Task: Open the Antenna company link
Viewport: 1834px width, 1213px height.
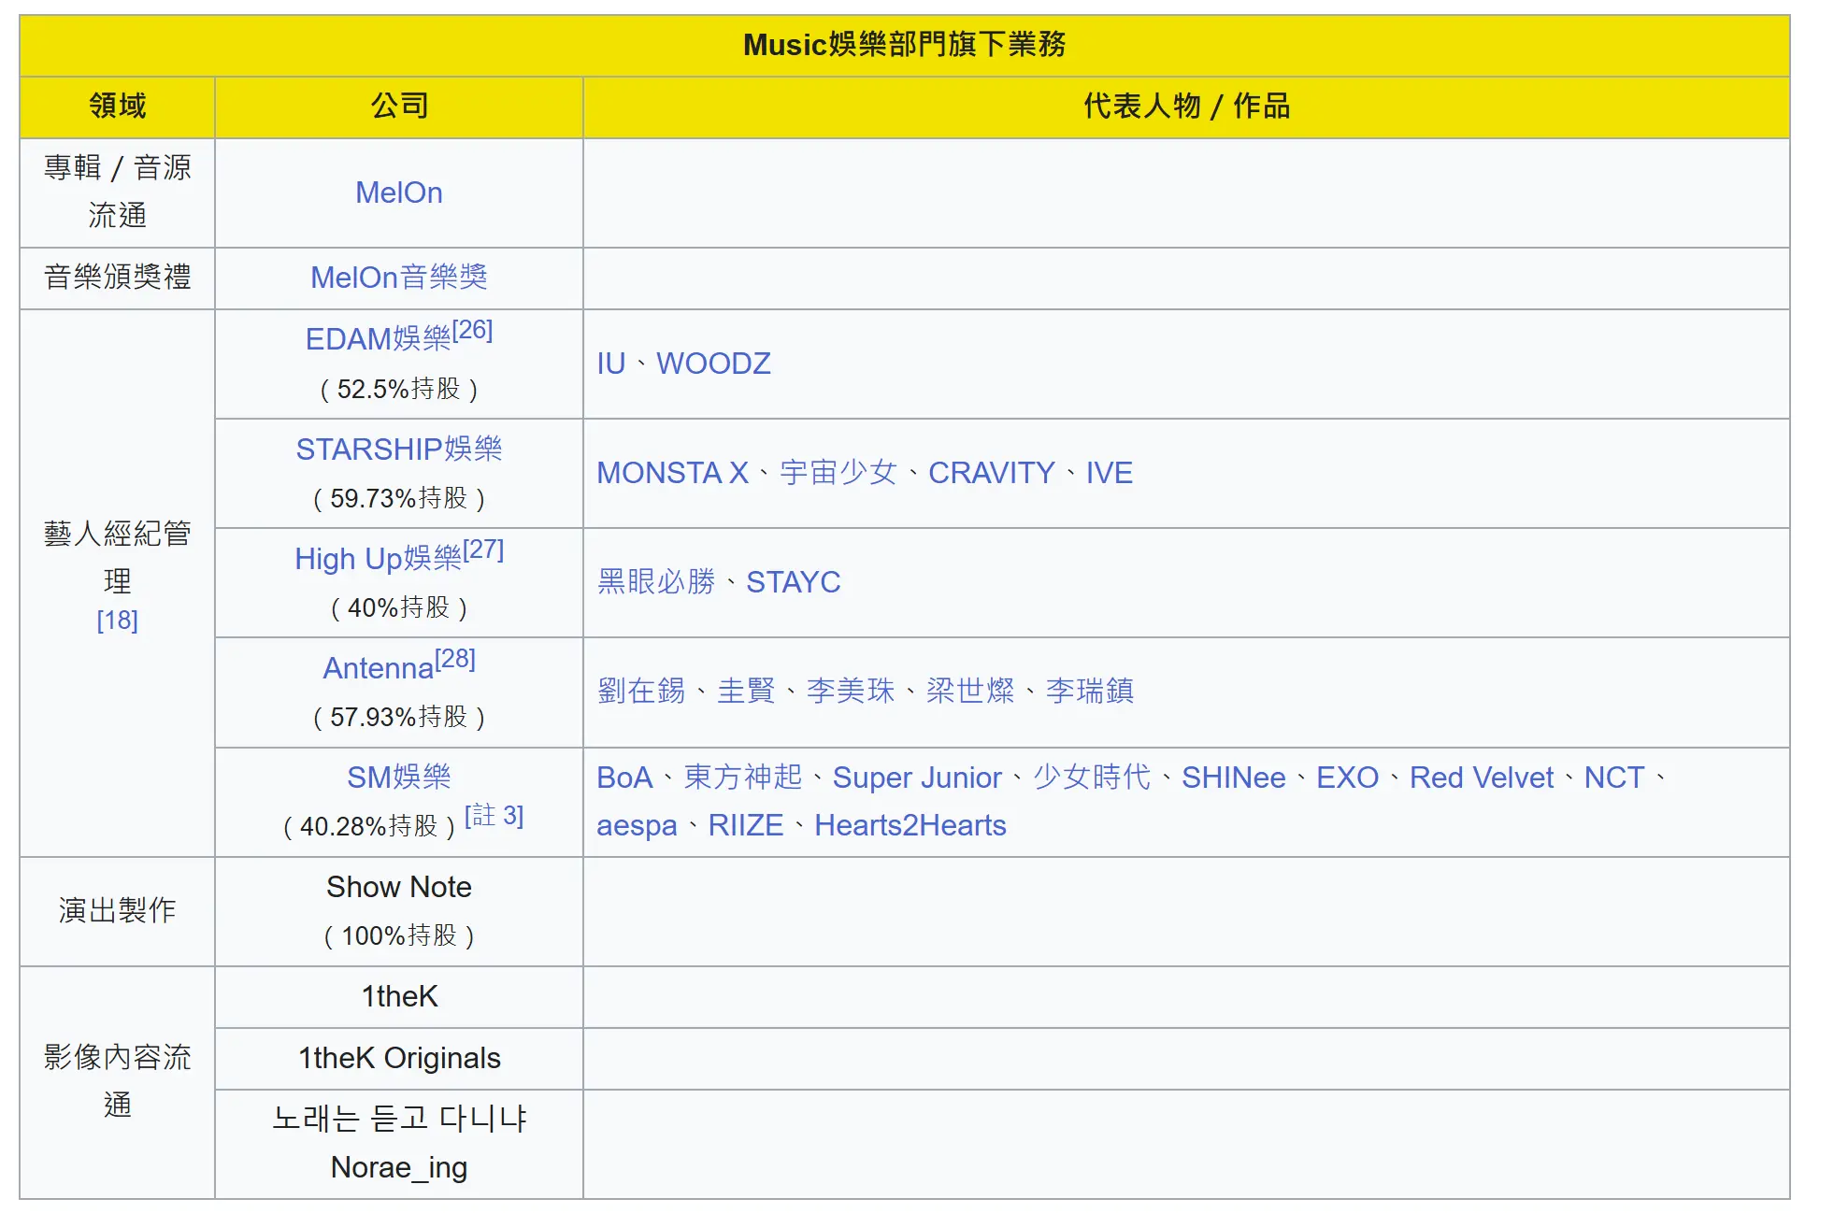Action: pyautogui.click(x=379, y=668)
